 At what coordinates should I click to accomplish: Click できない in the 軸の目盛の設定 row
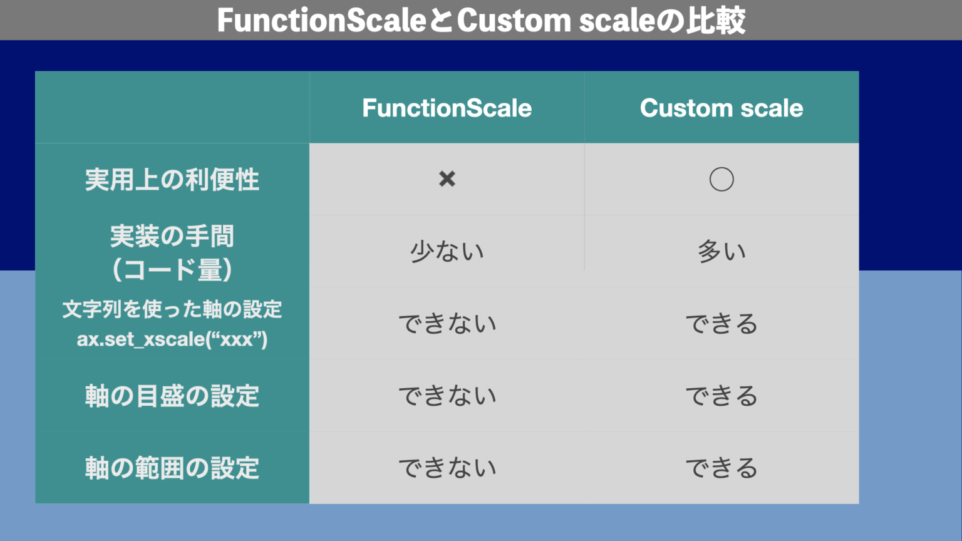447,396
